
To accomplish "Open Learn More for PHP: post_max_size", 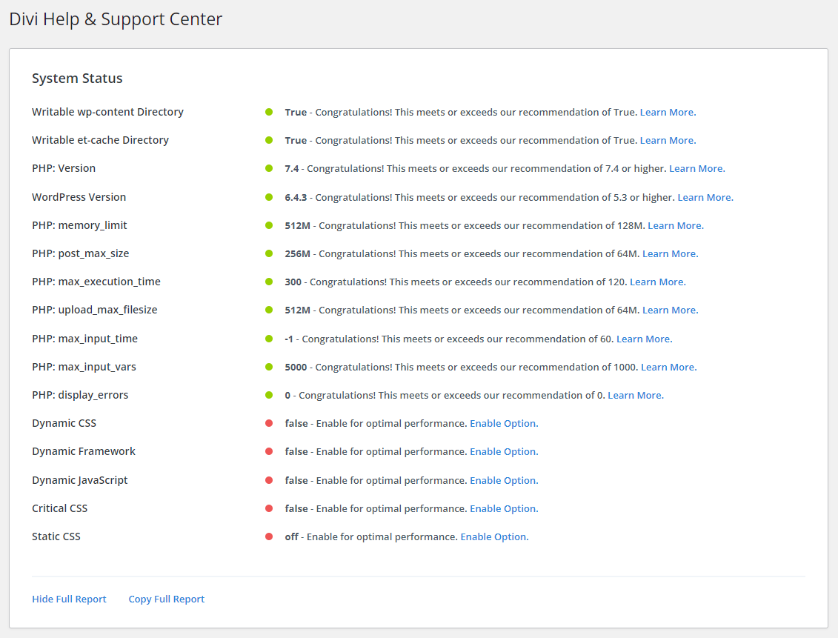I will (x=671, y=254).
